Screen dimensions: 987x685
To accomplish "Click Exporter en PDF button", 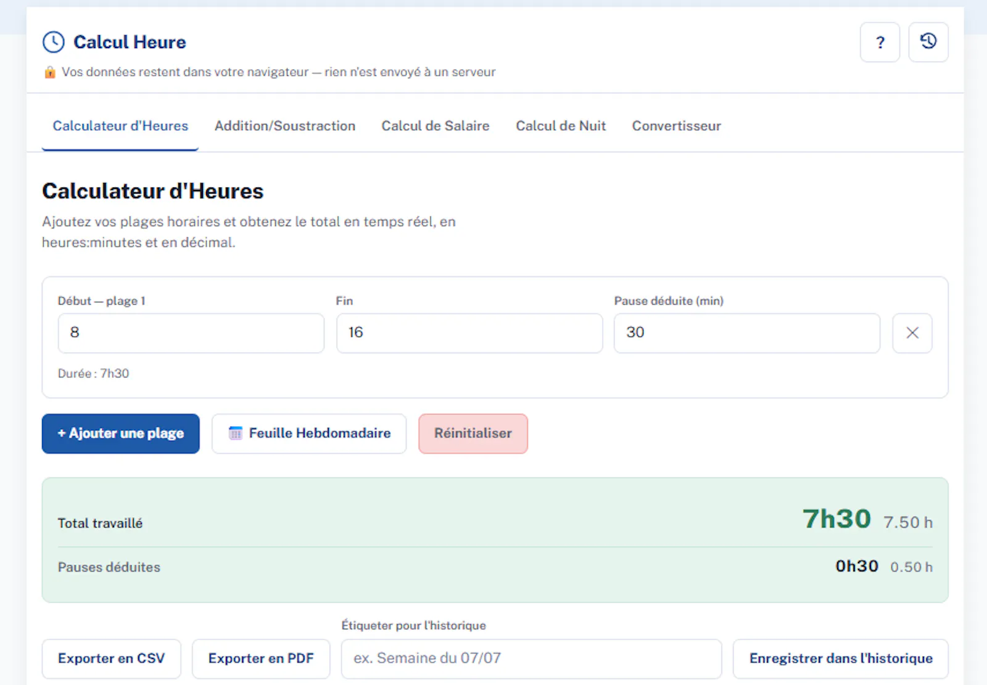I will (261, 658).
